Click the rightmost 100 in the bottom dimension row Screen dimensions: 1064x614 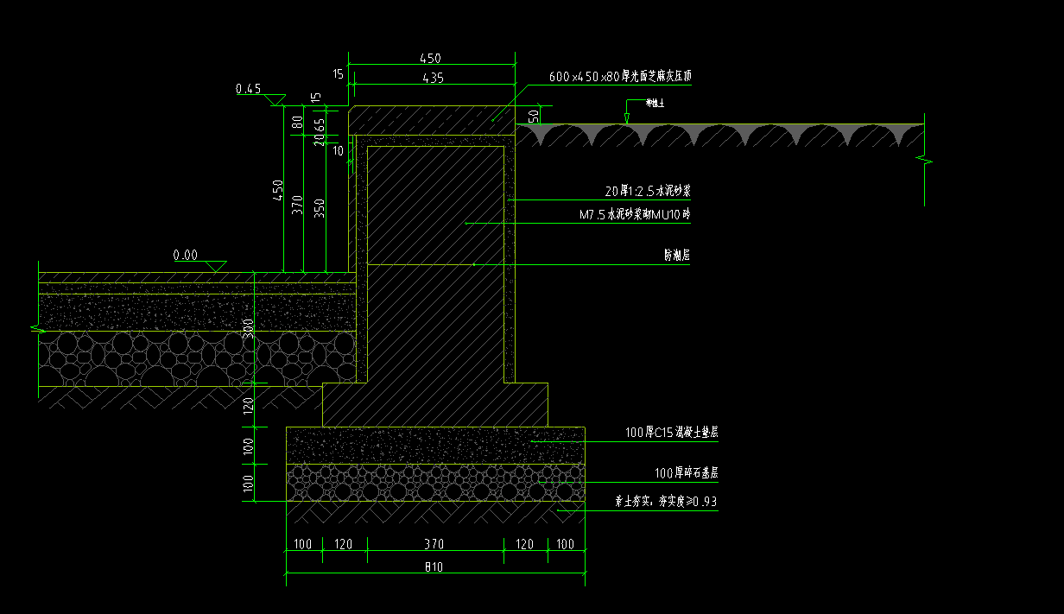coord(565,545)
